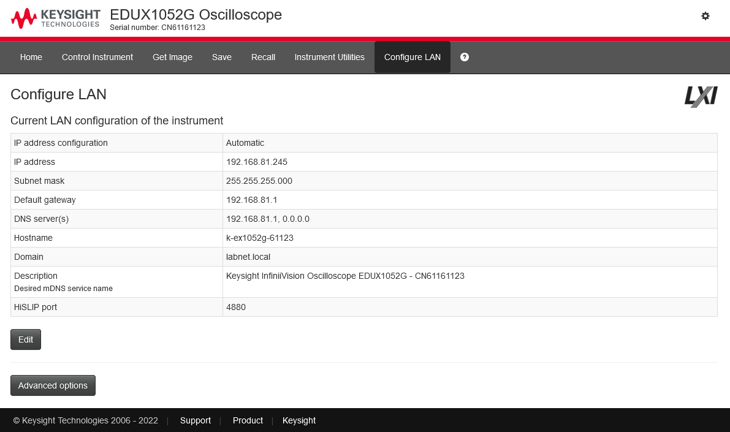Click 'Current LAN configuration of the instrument' heading
This screenshot has height=432, width=730.
[x=117, y=121]
